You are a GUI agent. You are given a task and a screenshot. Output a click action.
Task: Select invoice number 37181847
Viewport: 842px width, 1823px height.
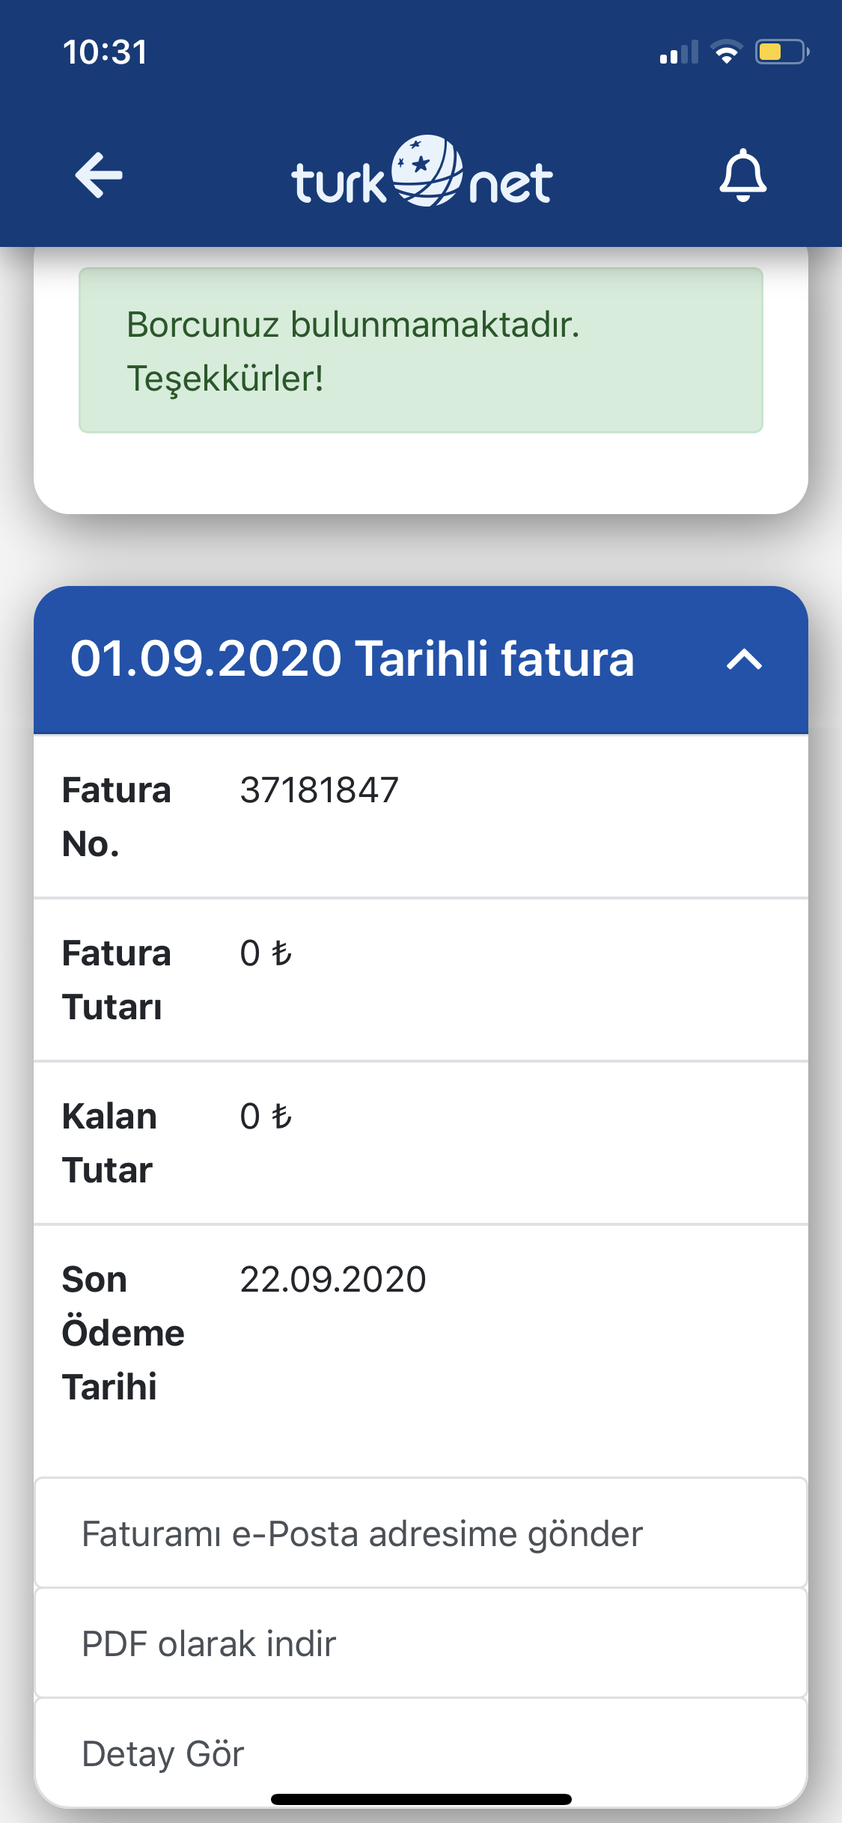pyautogui.click(x=320, y=790)
